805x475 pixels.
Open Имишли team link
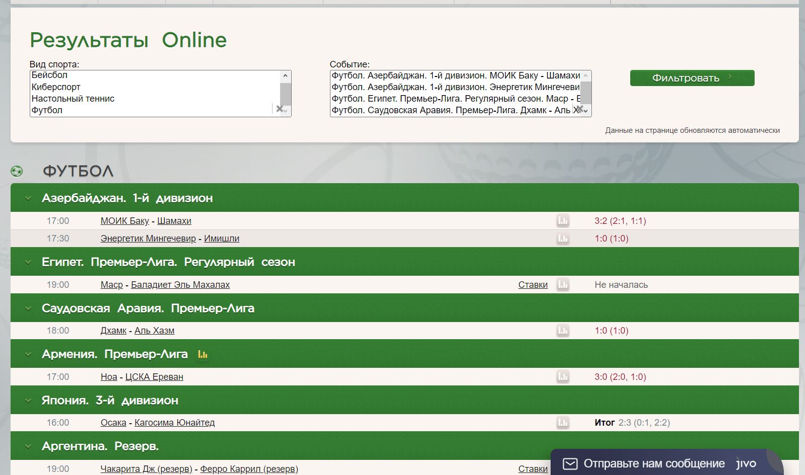pyautogui.click(x=222, y=239)
